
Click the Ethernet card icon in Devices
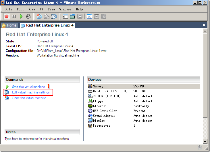tap(90, 106)
